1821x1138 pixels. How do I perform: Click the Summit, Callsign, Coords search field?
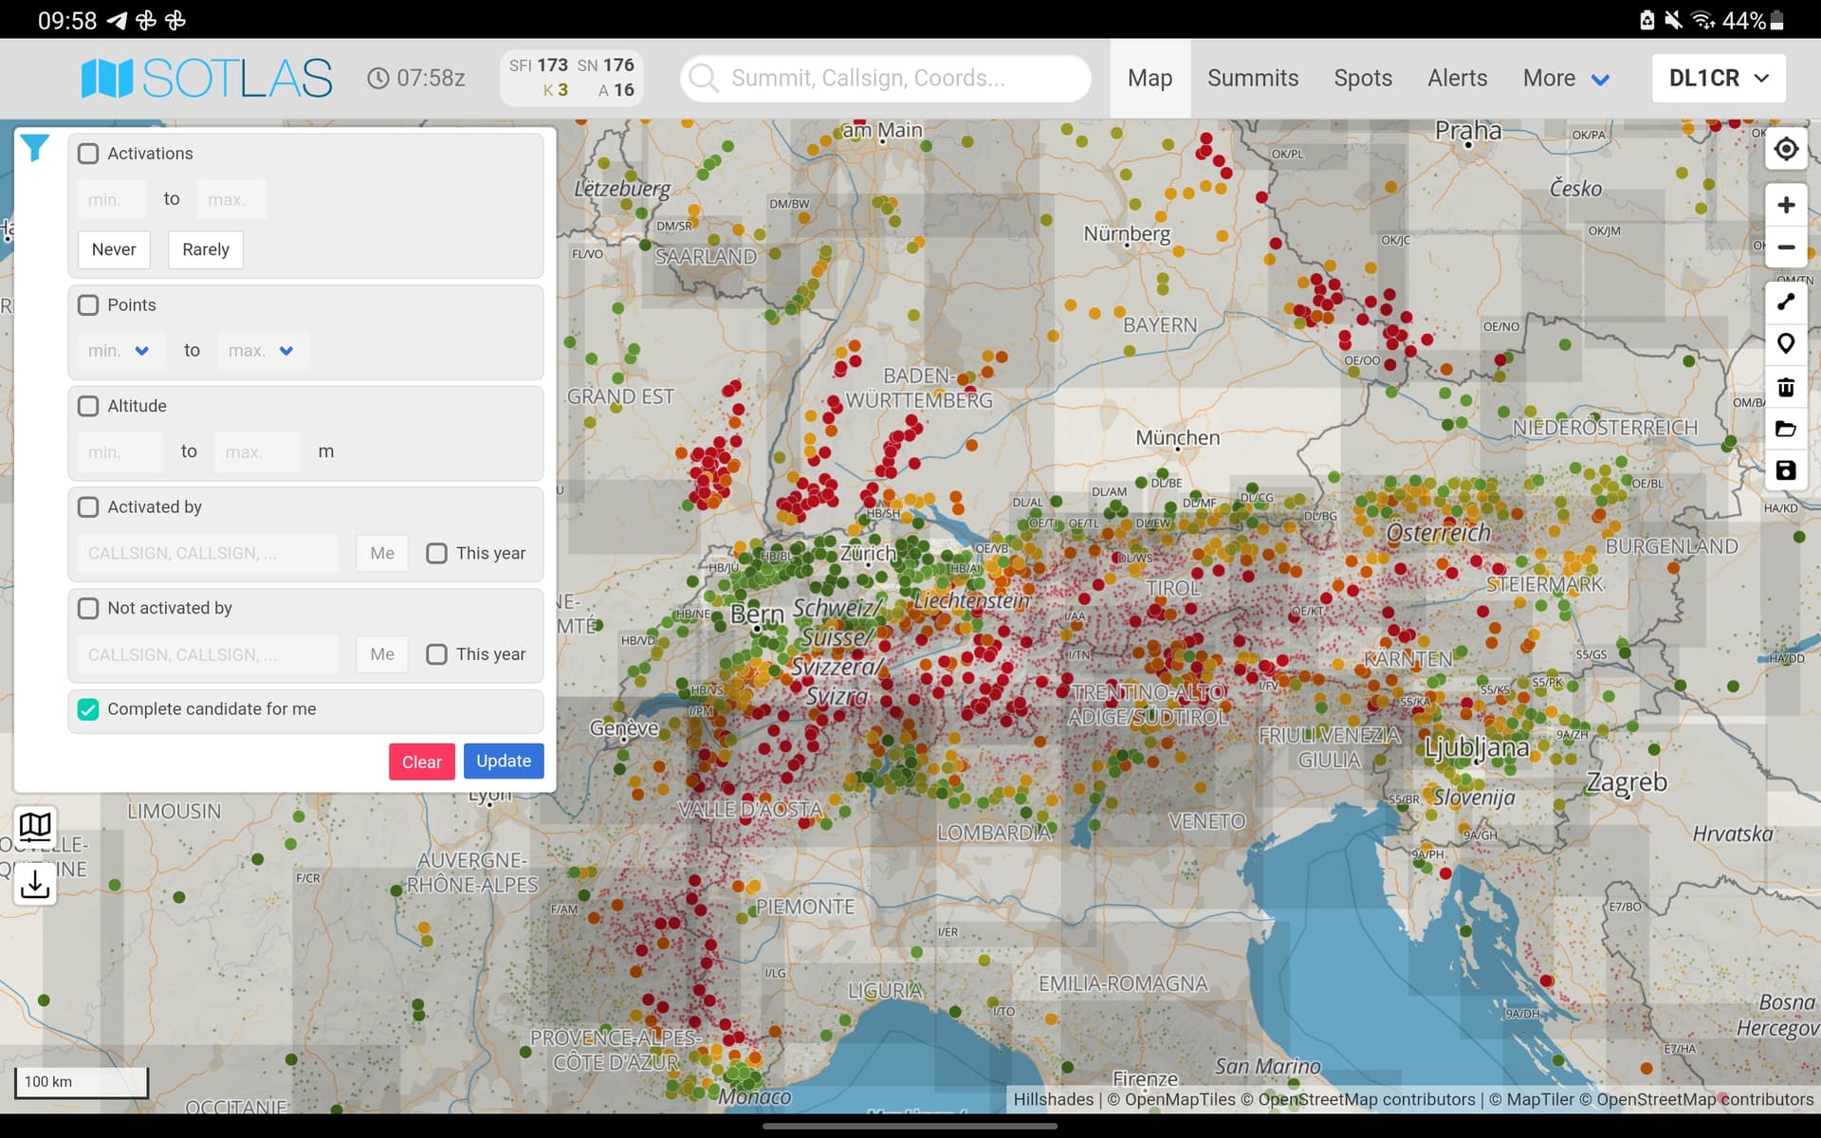[886, 78]
